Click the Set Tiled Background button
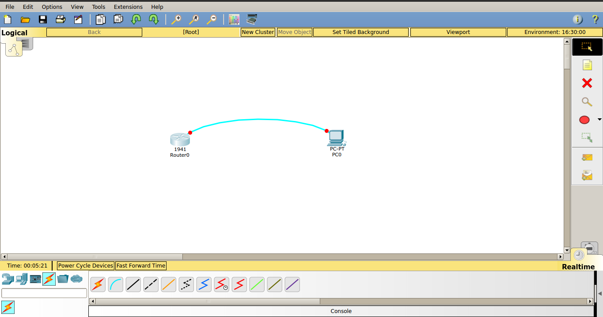 click(360, 32)
